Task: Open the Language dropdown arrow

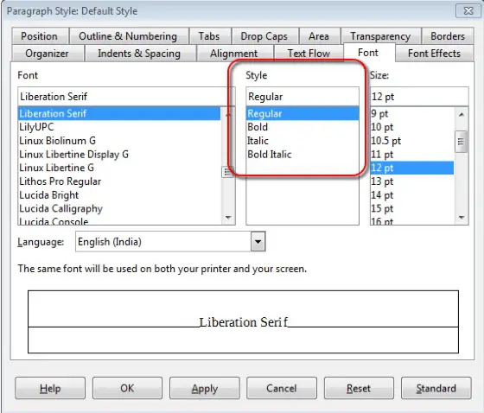Action: pos(258,241)
